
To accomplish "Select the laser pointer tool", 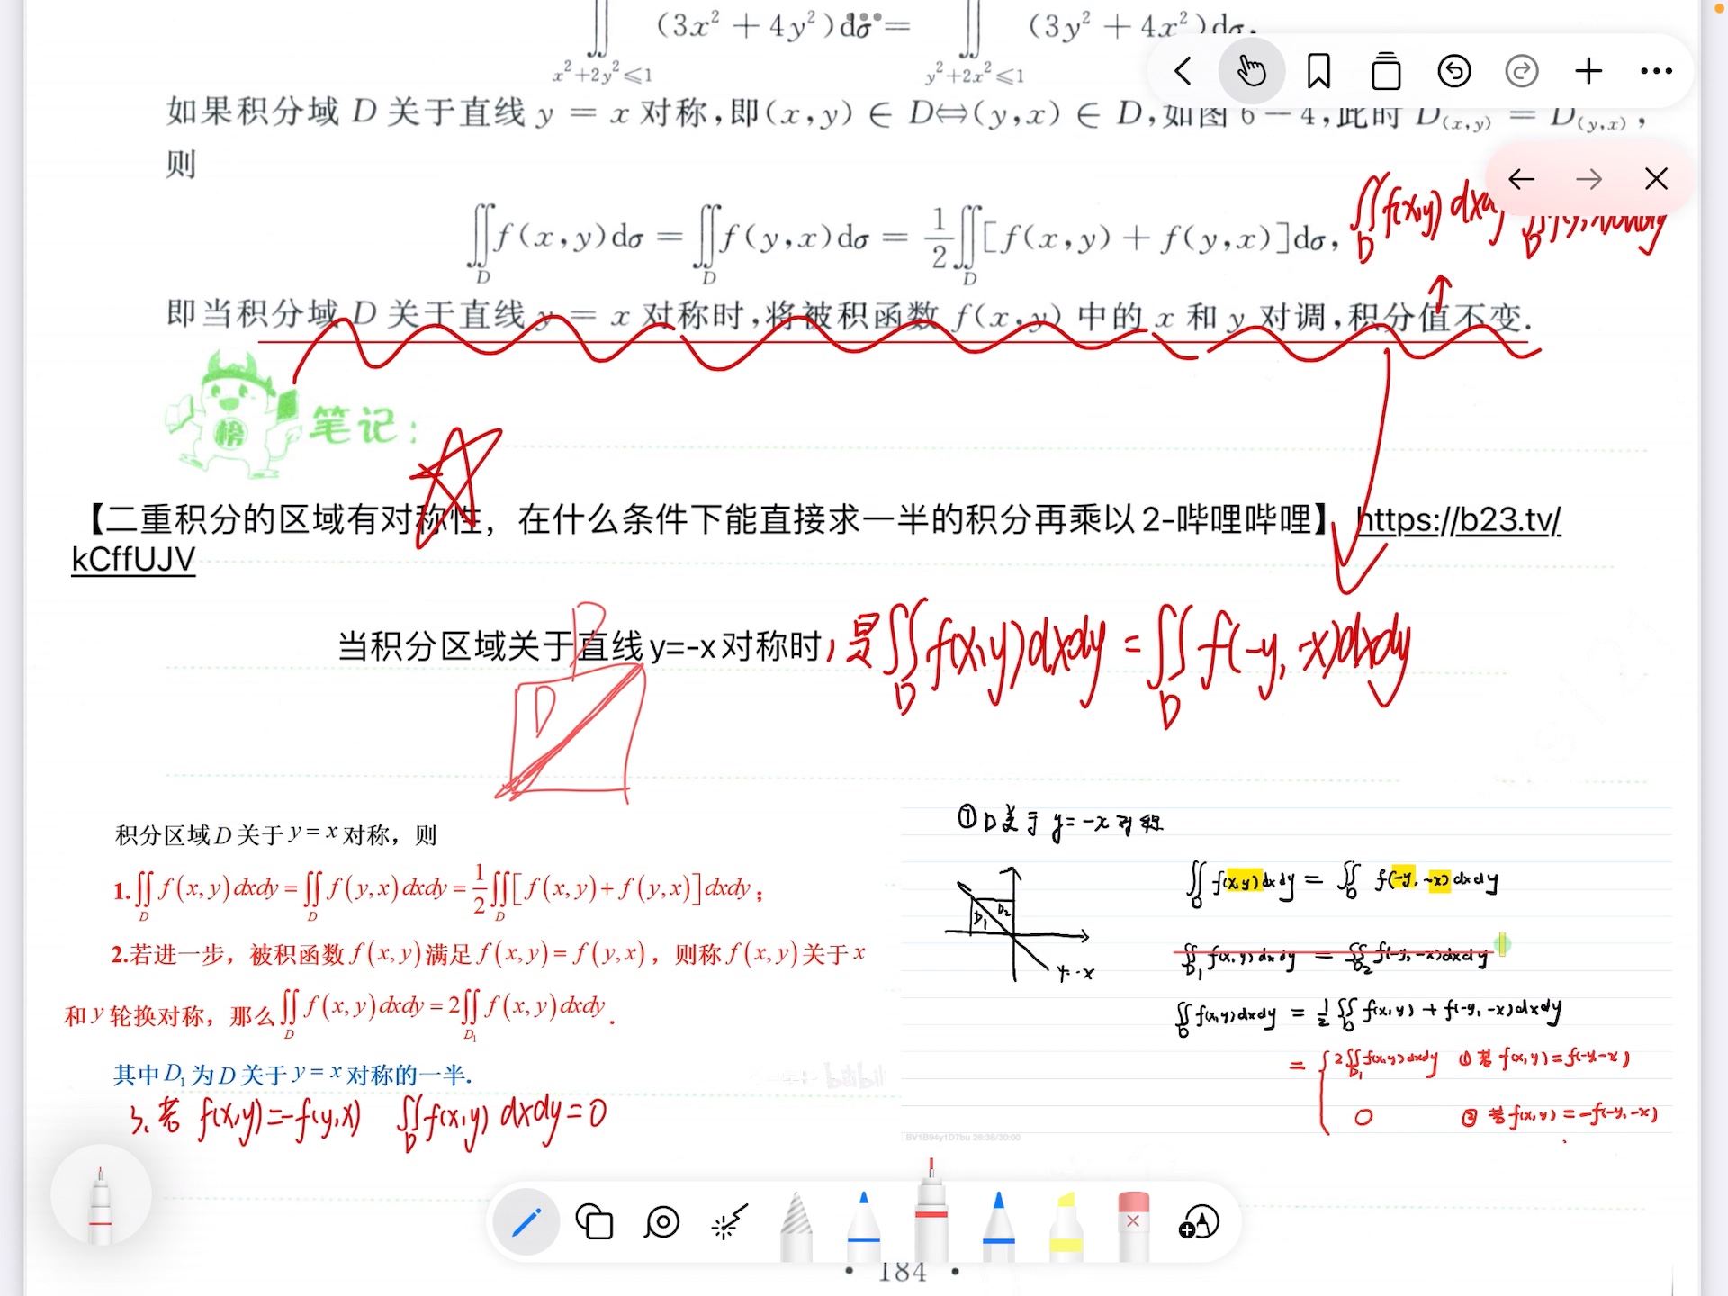I will (729, 1222).
